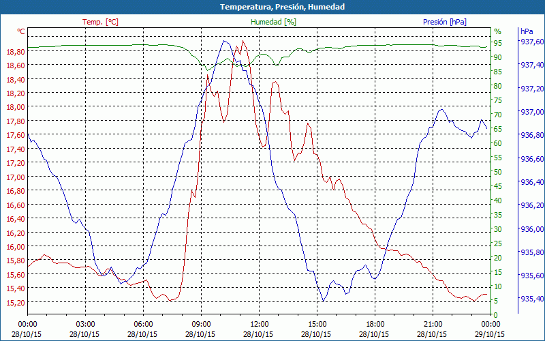This screenshot has width=545, height=341.
Task: Click the green % unit label
Action: [497, 31]
